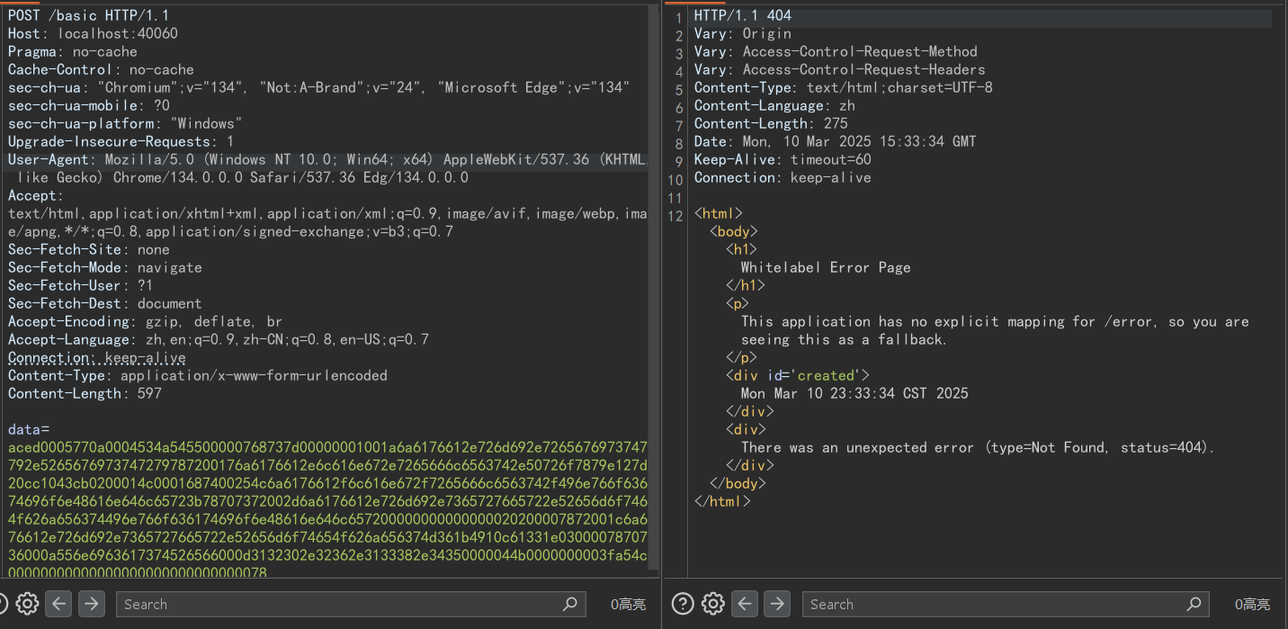Click the div id='created' opening tag
This screenshot has height=629, width=1288.
798,375
